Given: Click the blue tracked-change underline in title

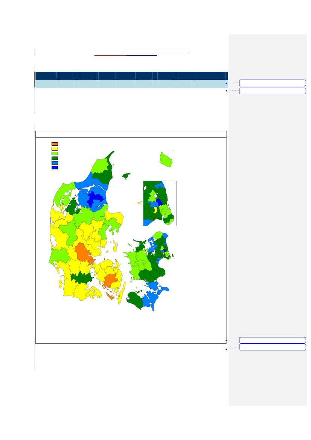Looking at the screenshot, I should click(x=141, y=56).
